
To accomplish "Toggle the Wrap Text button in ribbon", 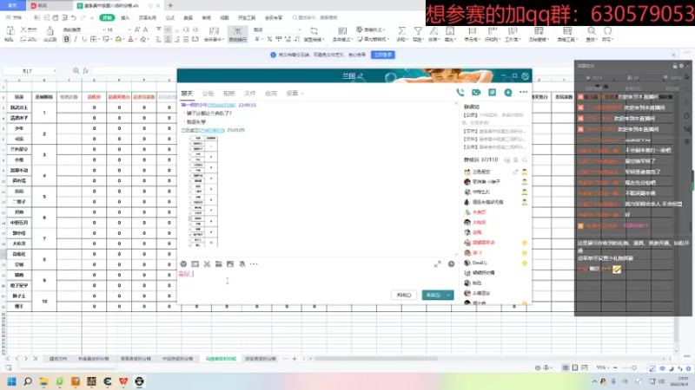I will [237, 34].
